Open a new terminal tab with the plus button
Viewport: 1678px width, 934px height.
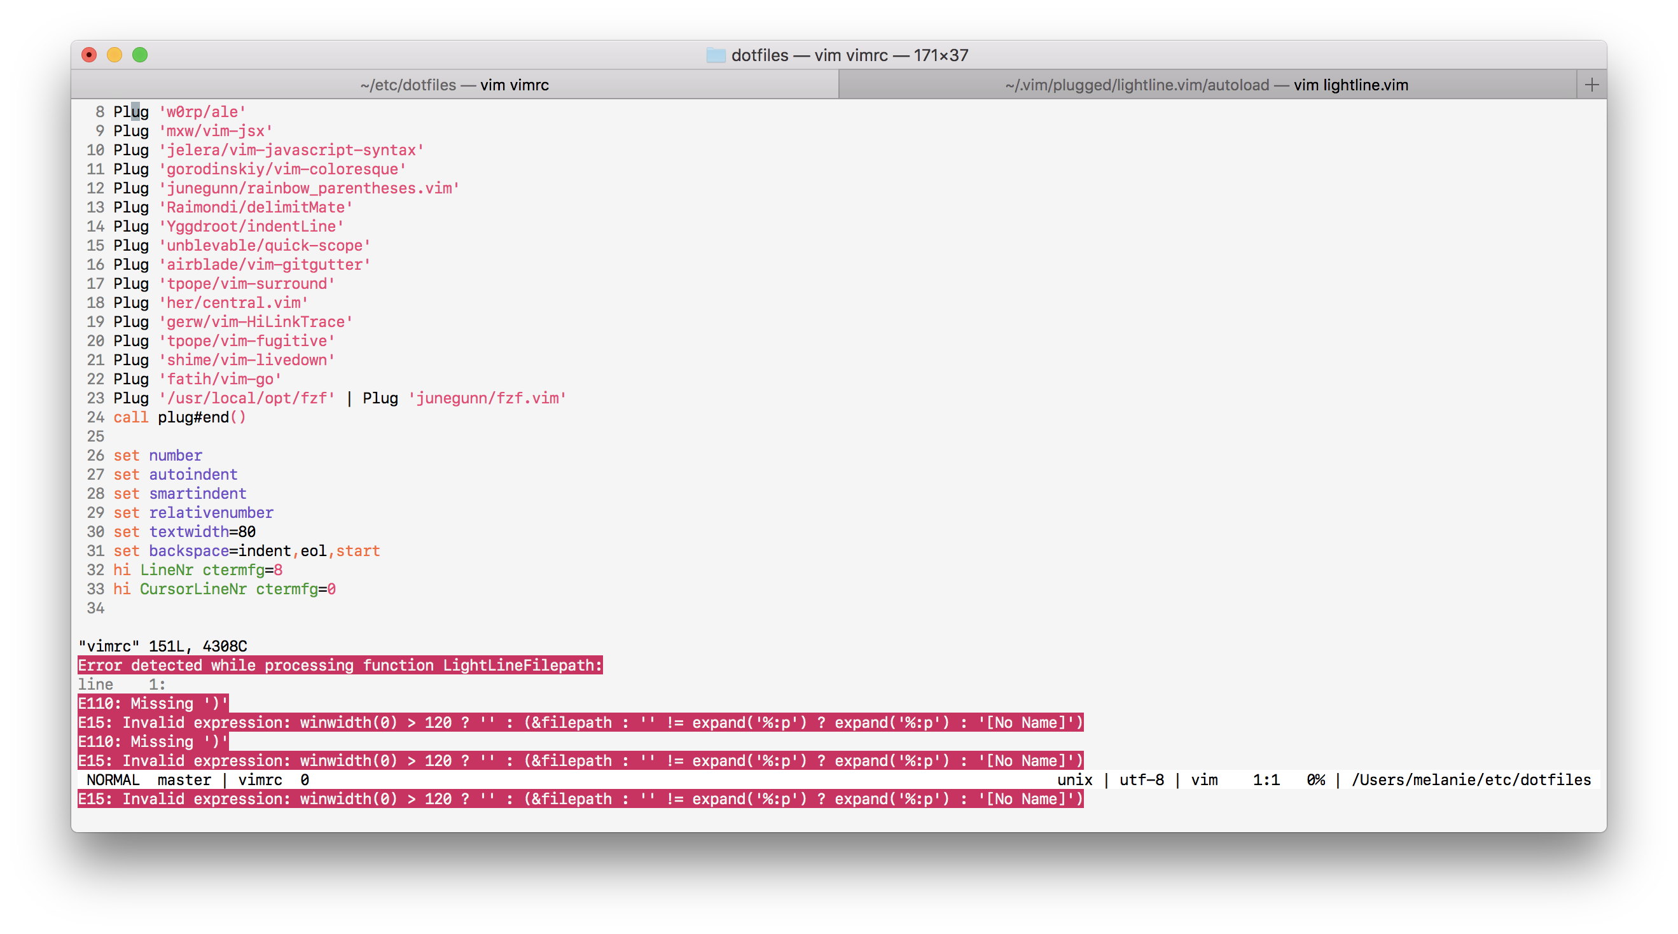pyautogui.click(x=1593, y=84)
